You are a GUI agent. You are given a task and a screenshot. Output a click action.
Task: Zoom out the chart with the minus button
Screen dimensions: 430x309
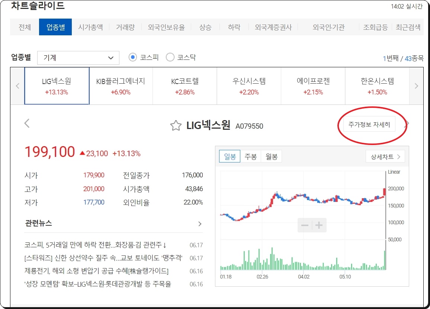point(305,225)
